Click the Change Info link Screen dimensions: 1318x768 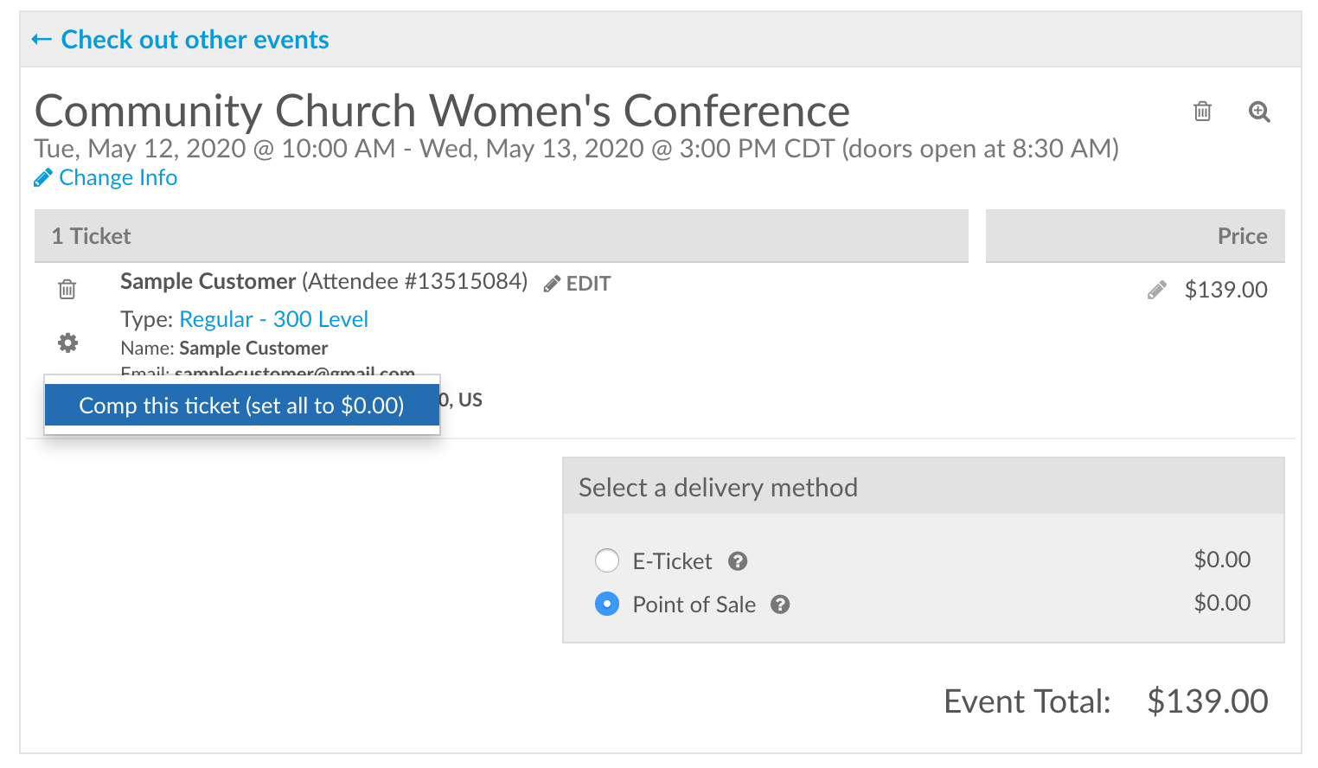(x=118, y=177)
